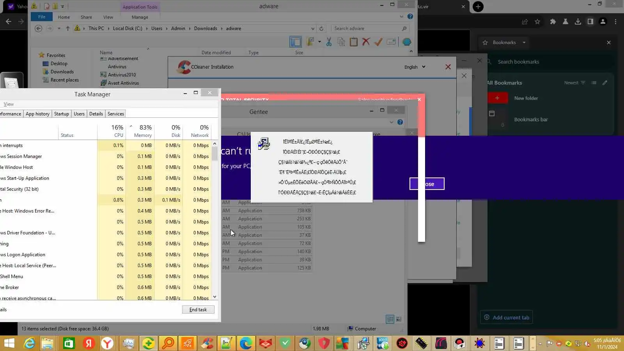
Task: Open the browser three-dot menu
Action: pos(616,22)
